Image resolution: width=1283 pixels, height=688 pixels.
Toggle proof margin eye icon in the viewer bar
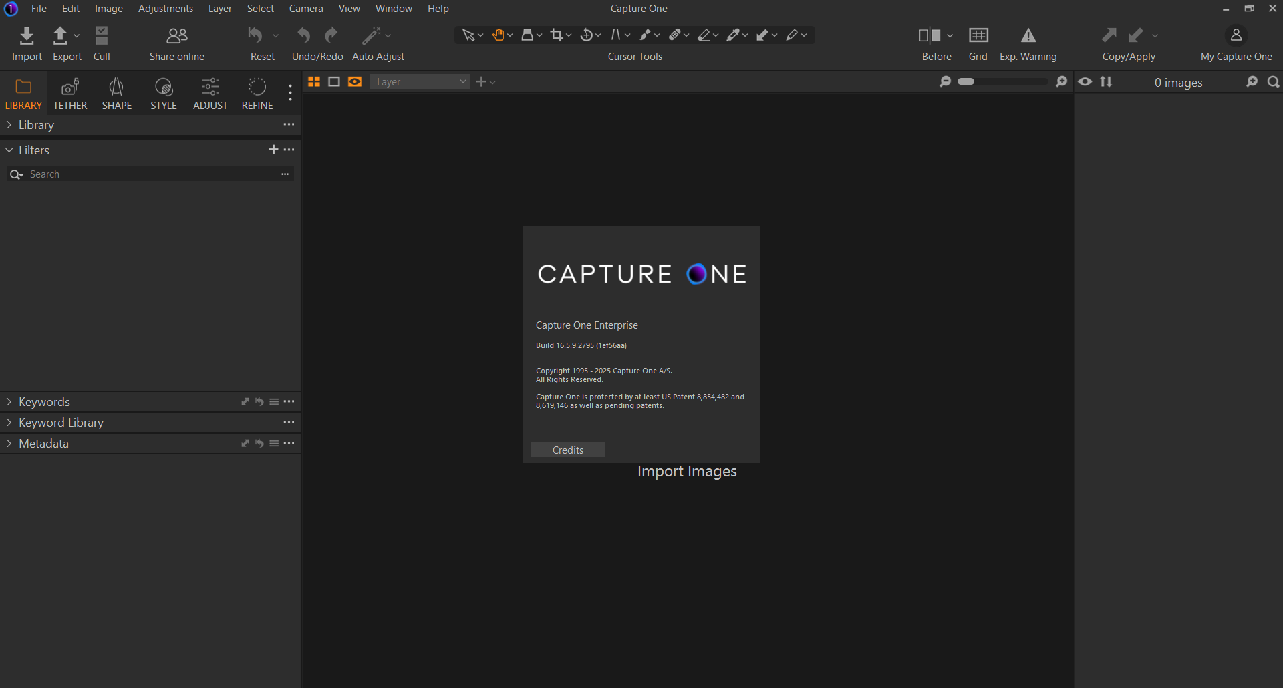point(355,81)
